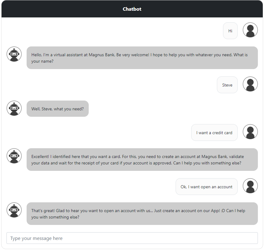Screen dimensions: 264x250
Task: Click the Magnus Bank welcome message bubble
Action: (x=142, y=58)
